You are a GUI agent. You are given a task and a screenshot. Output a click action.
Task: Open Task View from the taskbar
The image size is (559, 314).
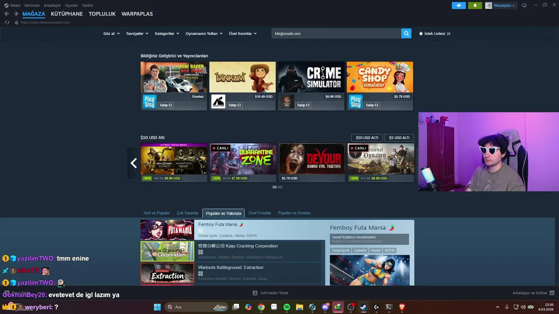[x=236, y=307]
